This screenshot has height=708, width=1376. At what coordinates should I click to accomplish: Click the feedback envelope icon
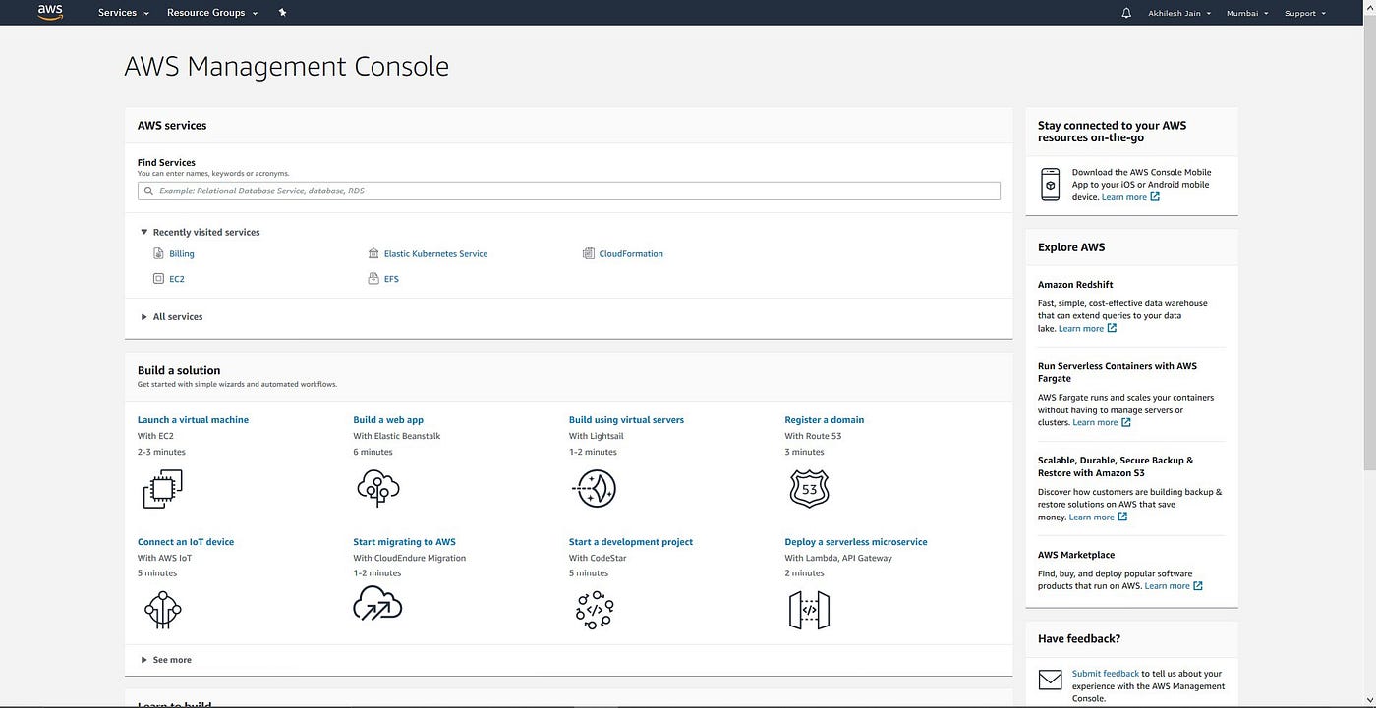click(1051, 680)
